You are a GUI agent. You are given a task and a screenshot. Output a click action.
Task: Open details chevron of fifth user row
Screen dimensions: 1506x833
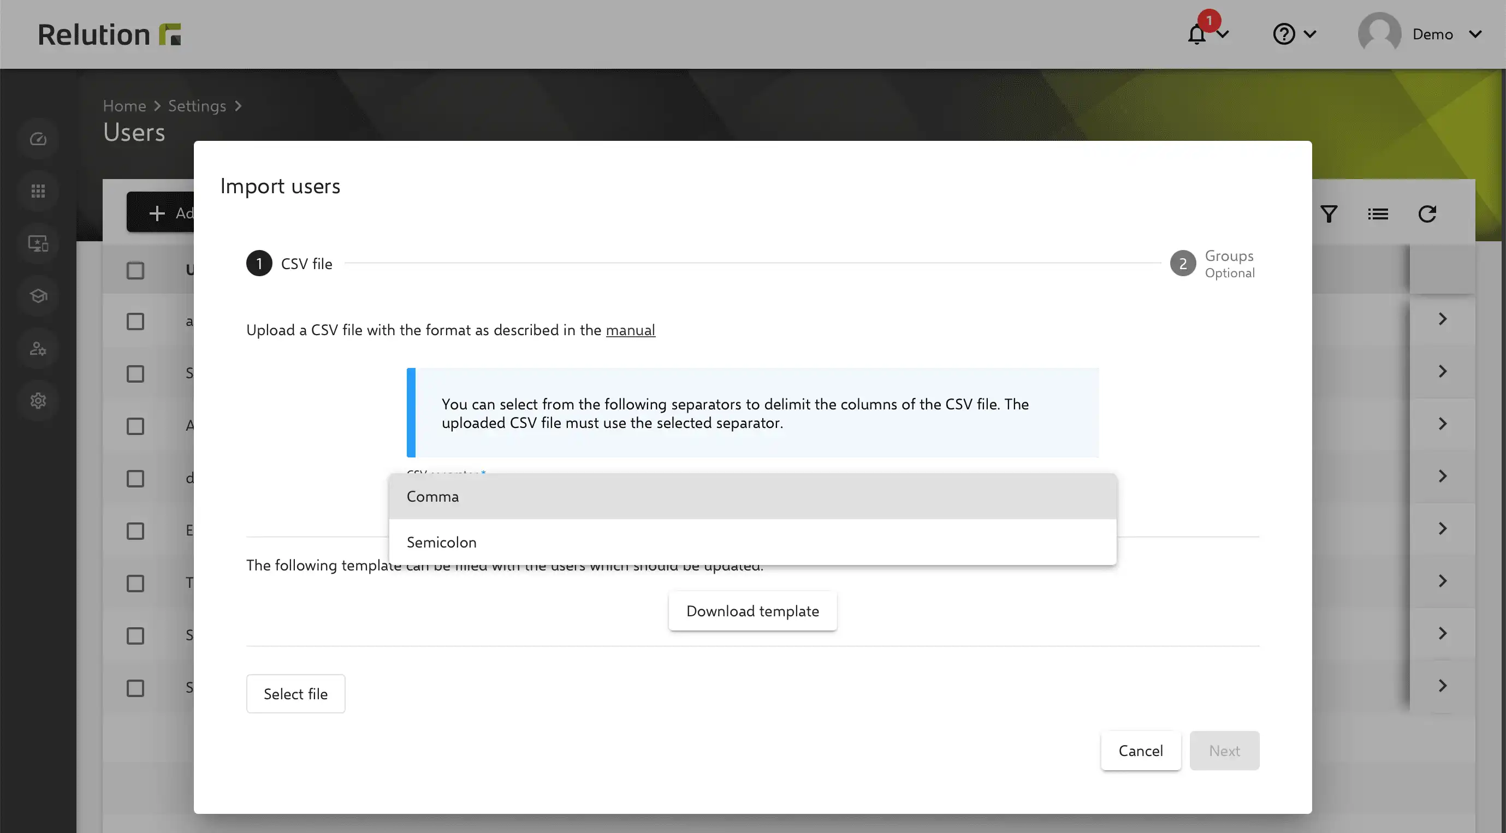(x=1442, y=528)
